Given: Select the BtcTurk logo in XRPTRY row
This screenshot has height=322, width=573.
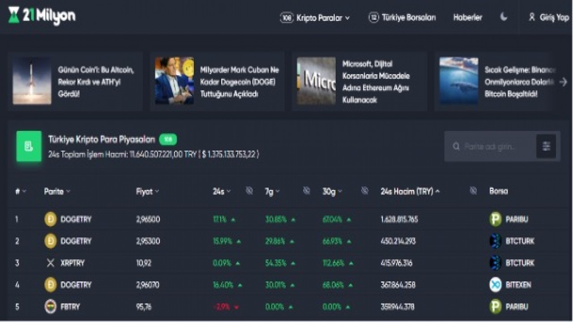Looking at the screenshot, I should click(x=496, y=263).
